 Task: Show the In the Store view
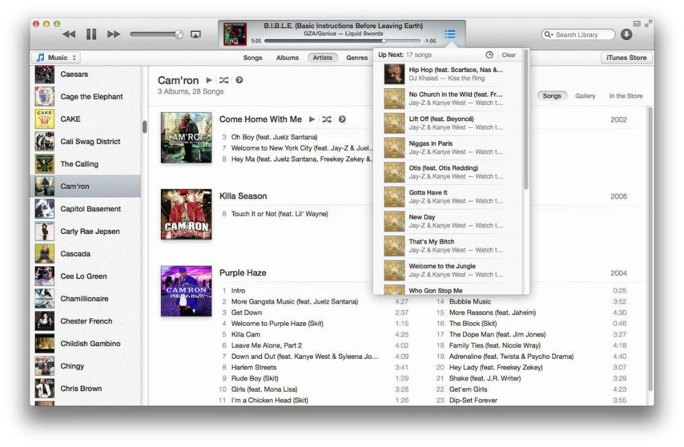(626, 96)
